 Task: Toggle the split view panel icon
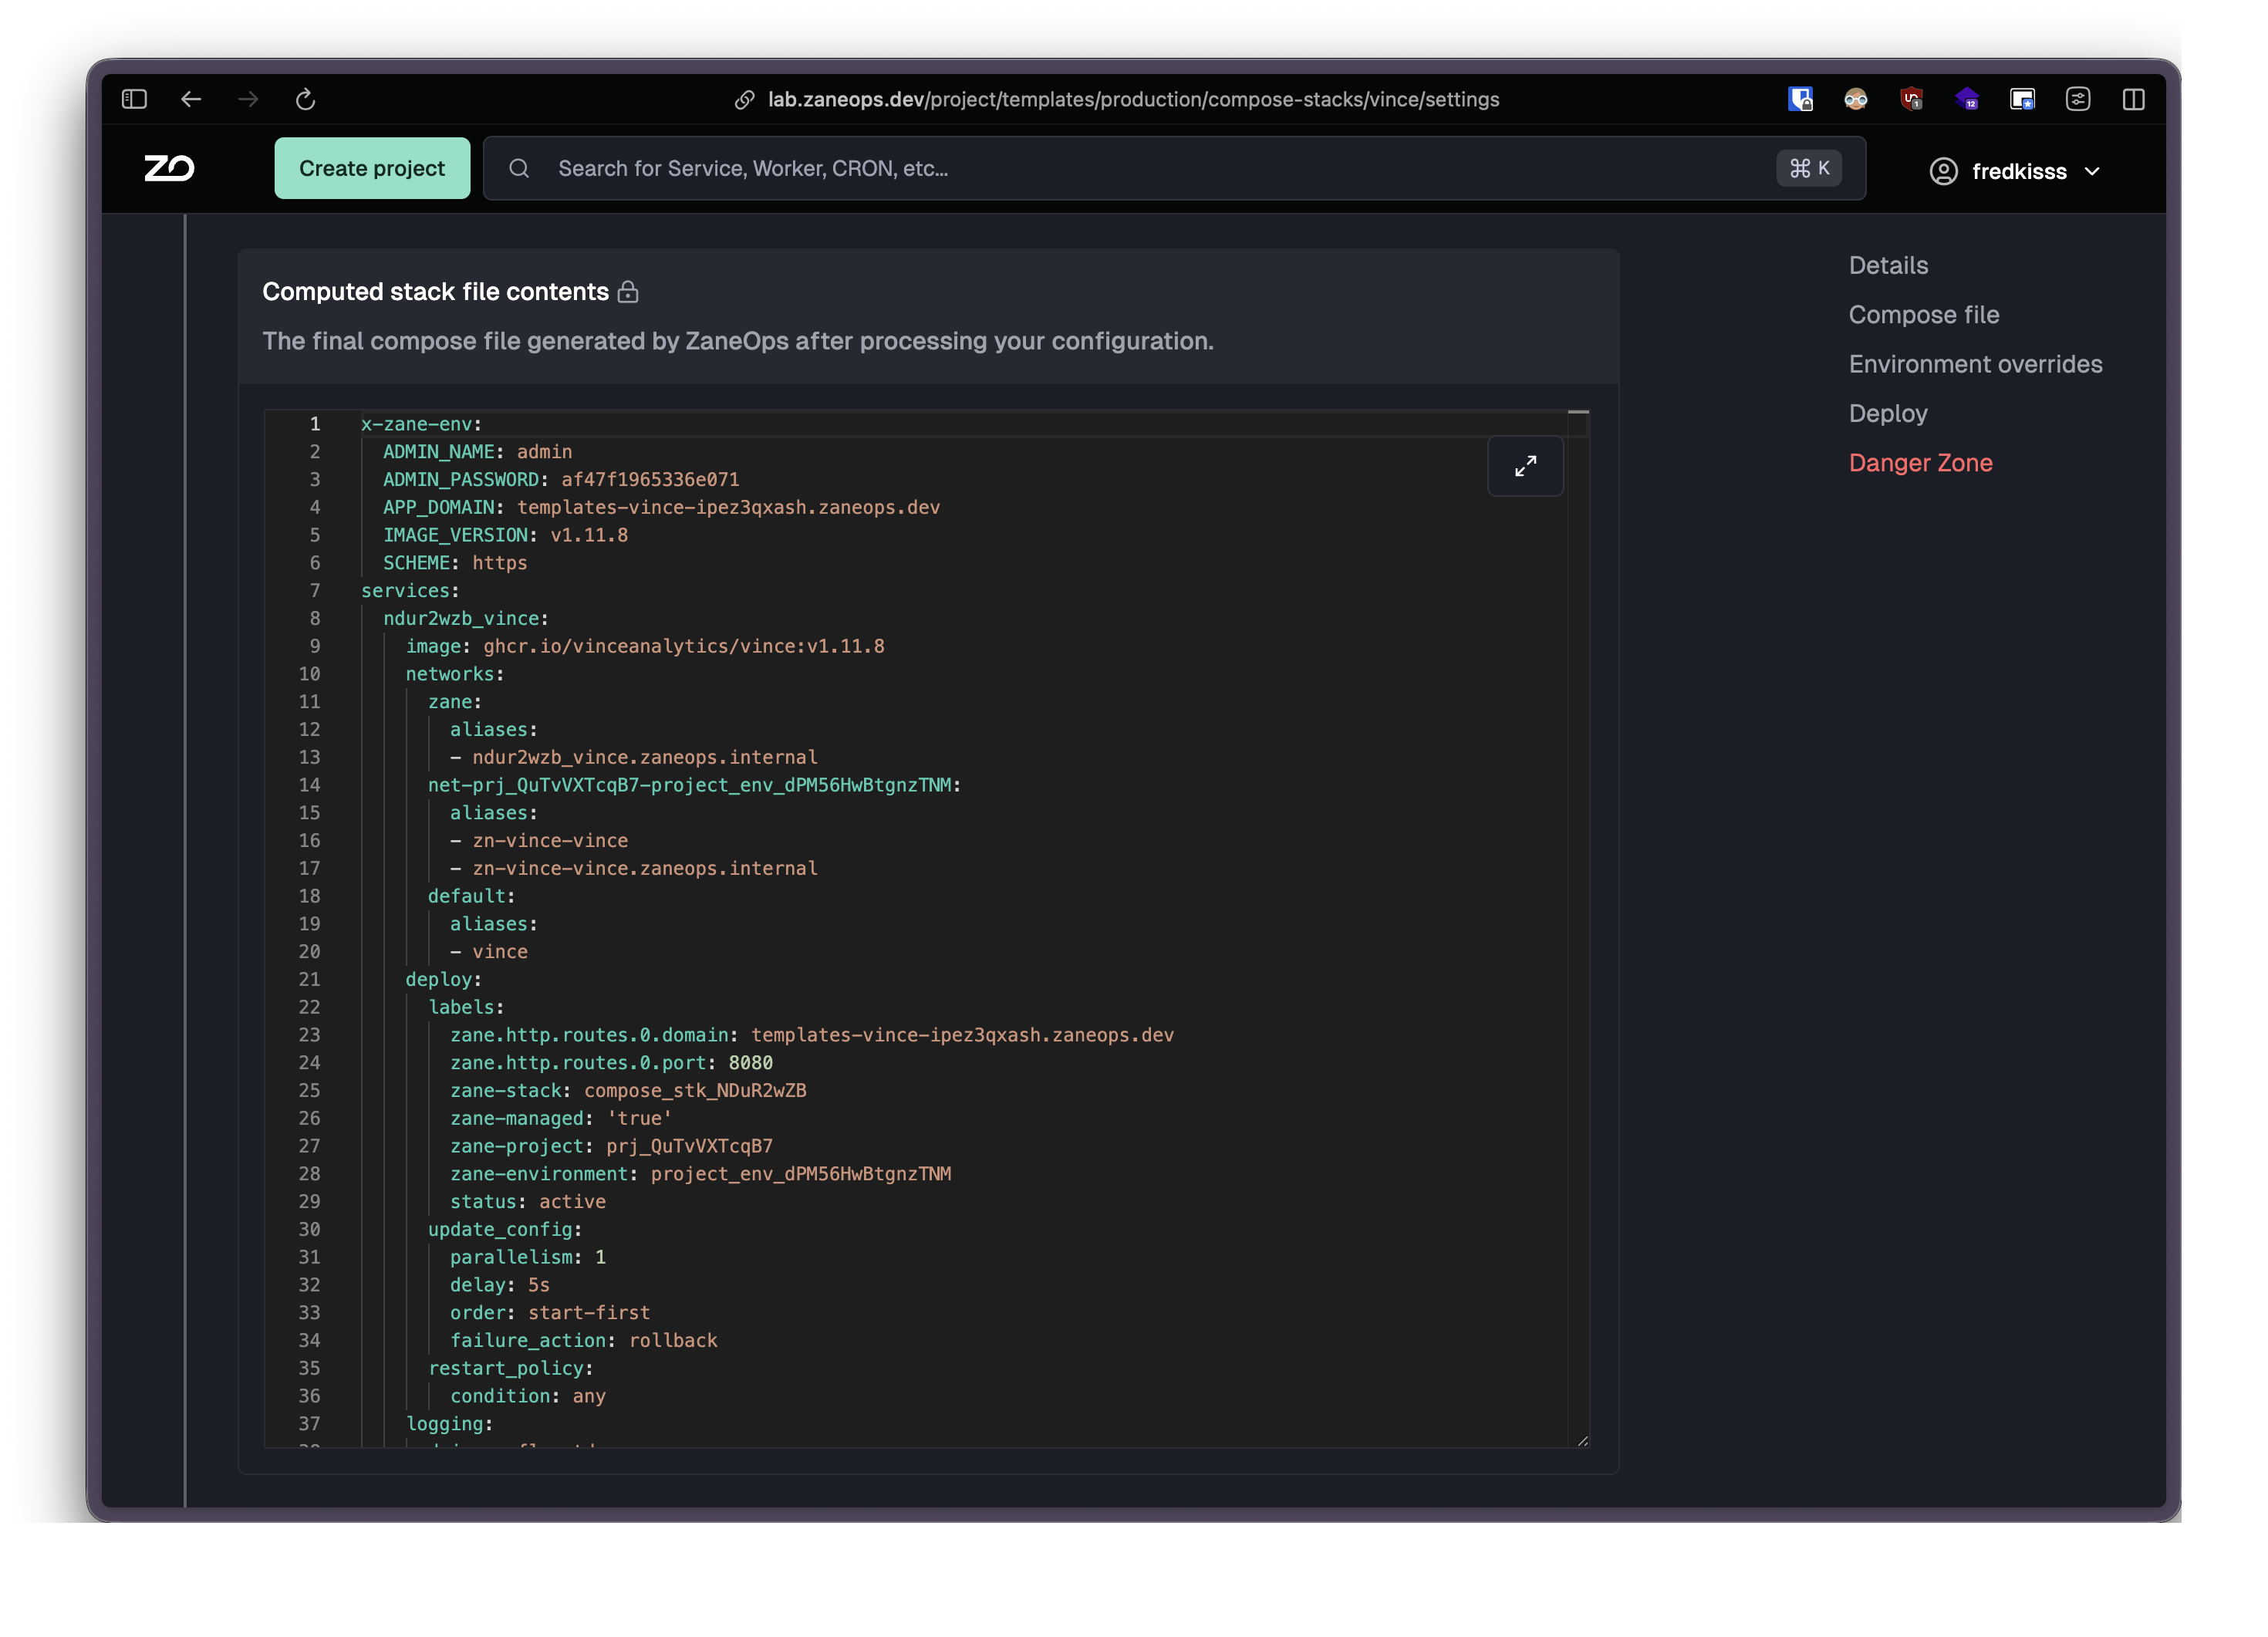[2133, 99]
